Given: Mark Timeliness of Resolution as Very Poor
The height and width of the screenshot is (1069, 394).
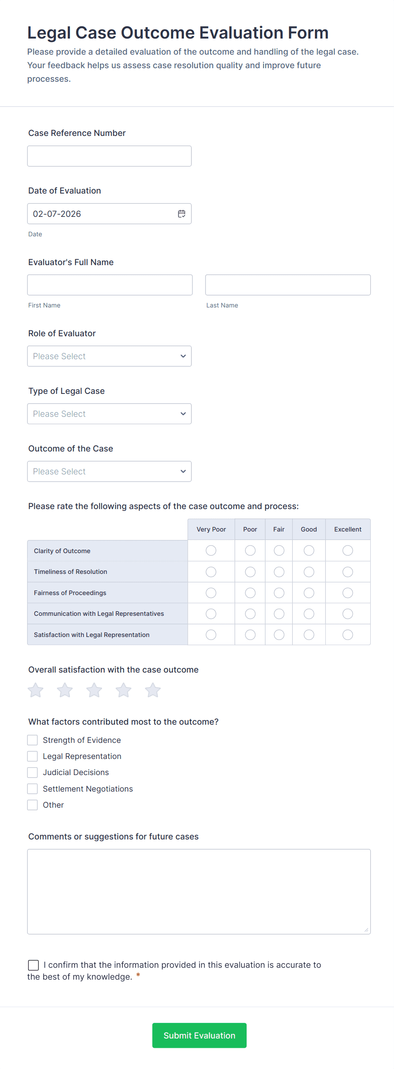Looking at the screenshot, I should (211, 572).
